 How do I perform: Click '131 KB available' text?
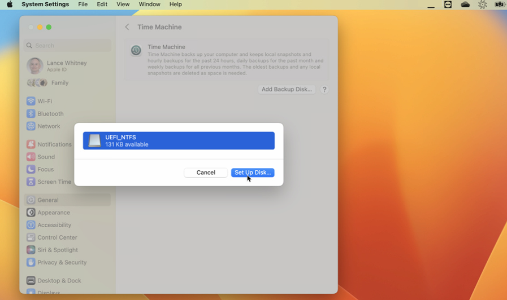point(127,144)
